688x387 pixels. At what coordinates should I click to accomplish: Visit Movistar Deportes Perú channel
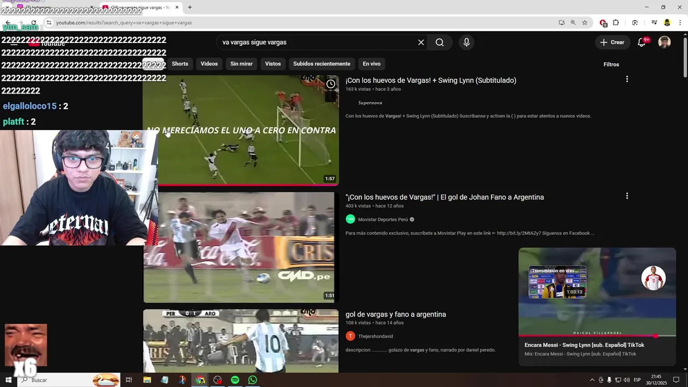[x=383, y=219]
